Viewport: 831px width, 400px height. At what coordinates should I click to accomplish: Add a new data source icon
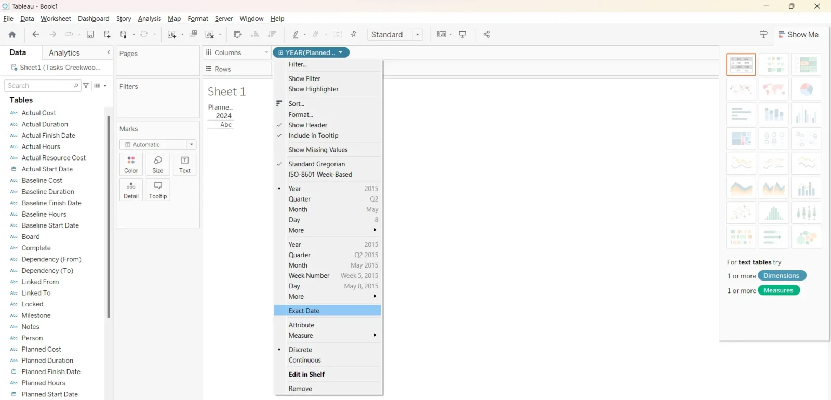pyautogui.click(x=107, y=35)
